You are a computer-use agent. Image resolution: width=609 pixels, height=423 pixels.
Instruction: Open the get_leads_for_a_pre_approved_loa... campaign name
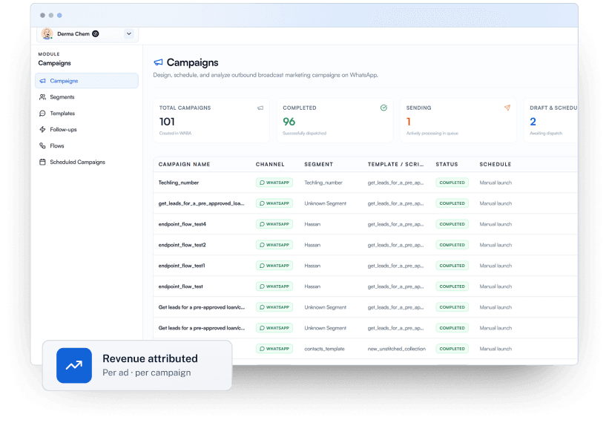[x=202, y=203]
